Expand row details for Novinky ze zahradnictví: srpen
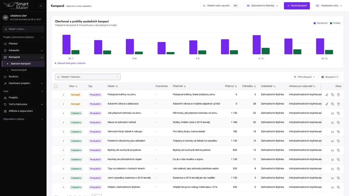Screen dimensions: 349x196 63,159
